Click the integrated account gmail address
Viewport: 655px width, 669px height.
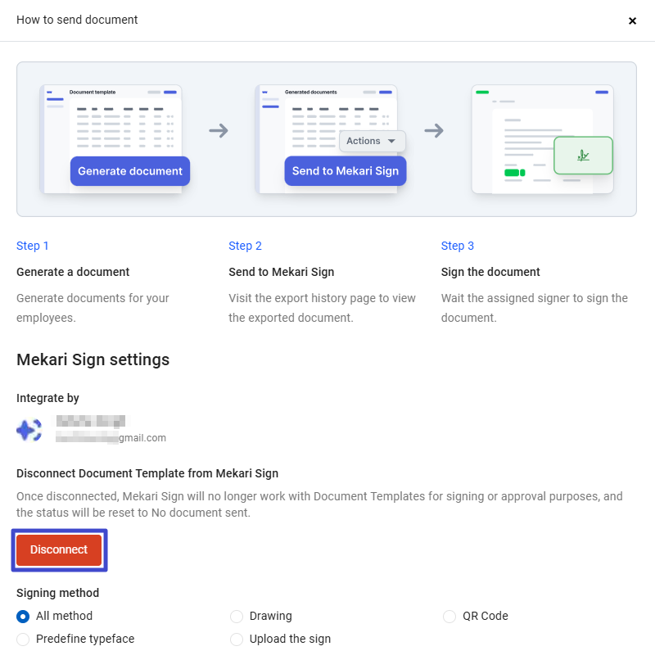pyautogui.click(x=111, y=438)
